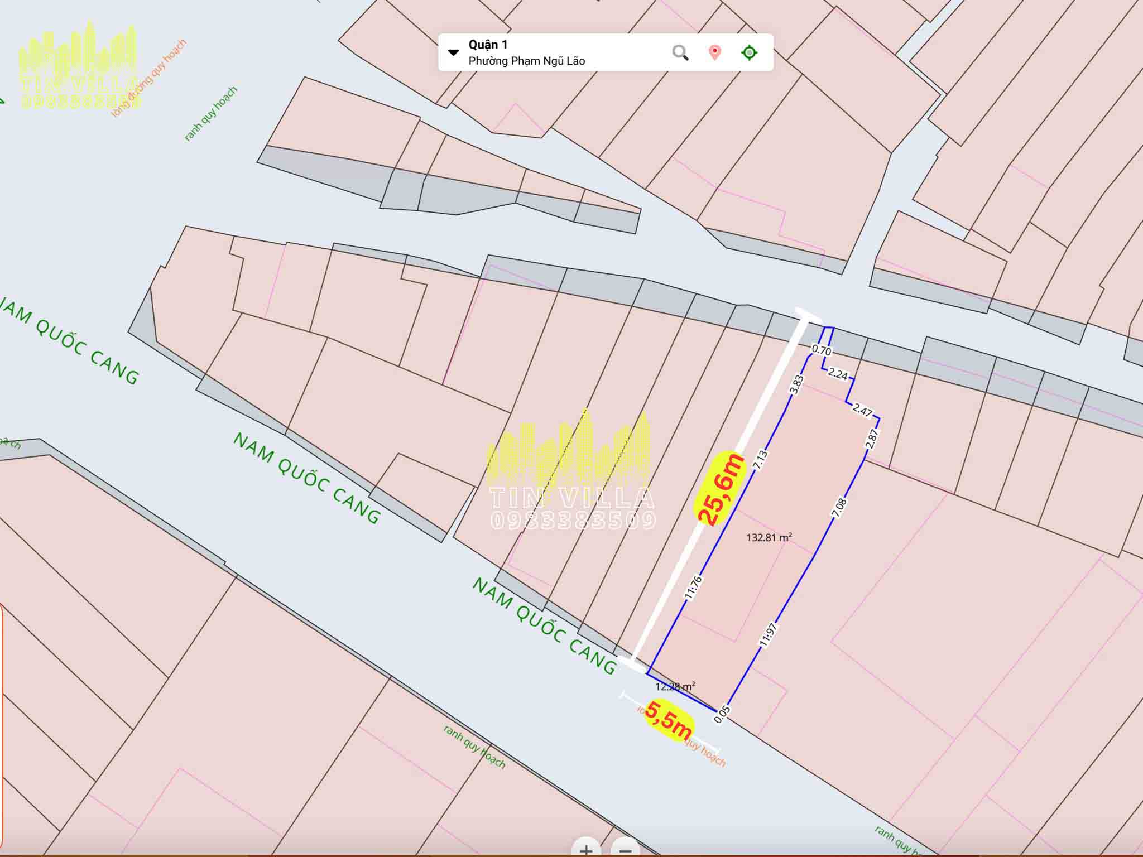Click the 11.97 edge measurement label
This screenshot has width=1143, height=857.
click(x=769, y=634)
